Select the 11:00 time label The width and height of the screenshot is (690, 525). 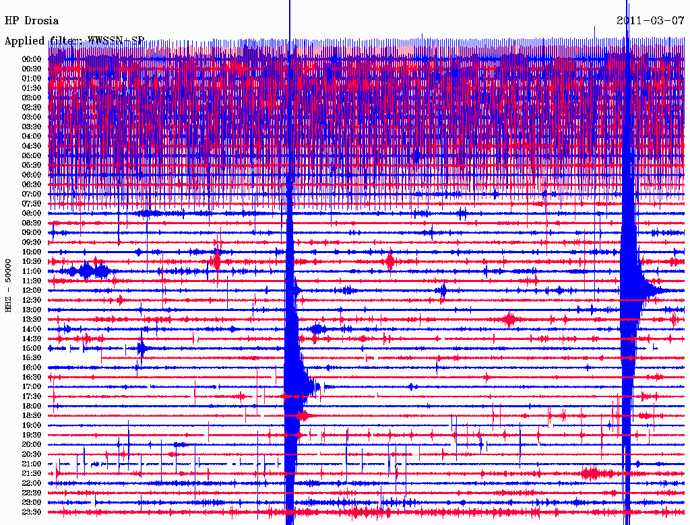[32, 271]
